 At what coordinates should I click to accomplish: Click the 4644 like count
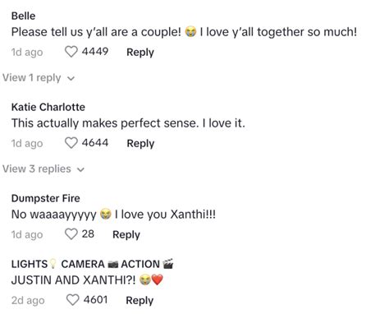(x=95, y=143)
